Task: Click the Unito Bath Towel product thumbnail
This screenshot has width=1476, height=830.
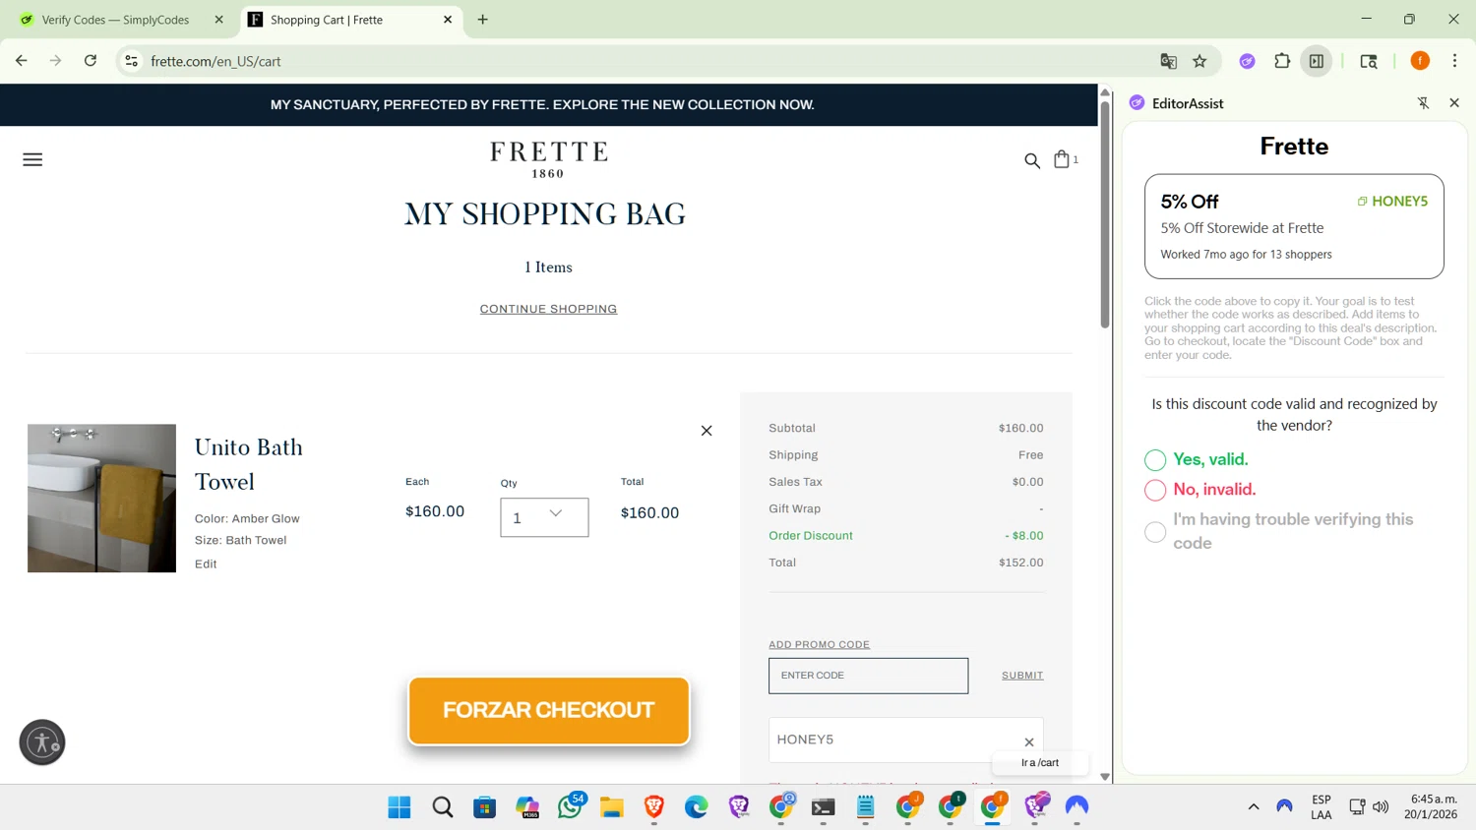Action: click(x=101, y=499)
